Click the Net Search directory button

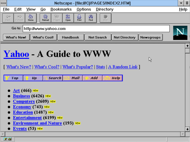(x=98, y=37)
